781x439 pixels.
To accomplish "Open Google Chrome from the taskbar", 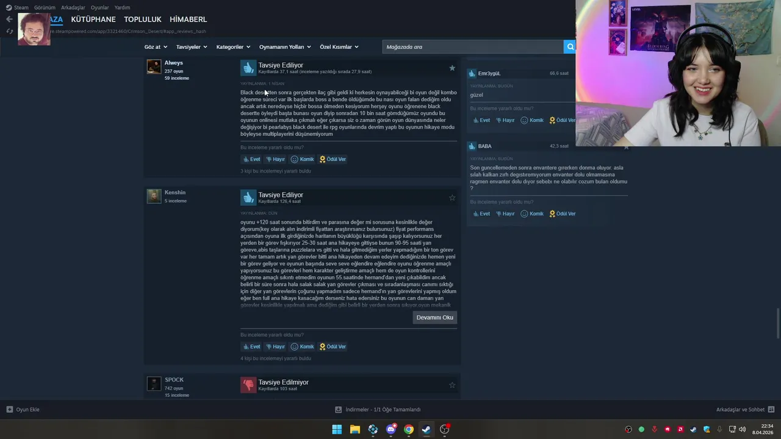I will tap(408, 429).
